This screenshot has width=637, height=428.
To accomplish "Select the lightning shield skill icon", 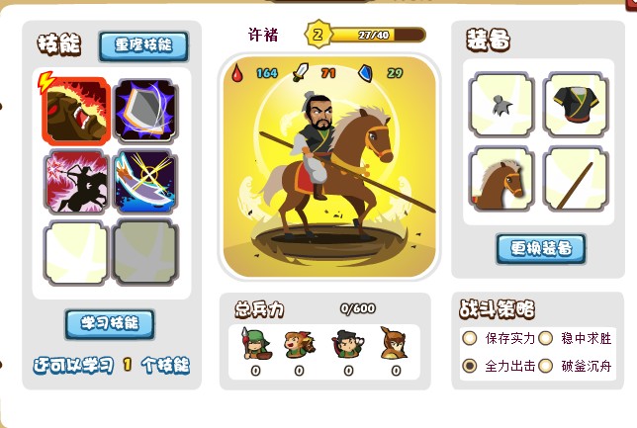I will coord(145,112).
